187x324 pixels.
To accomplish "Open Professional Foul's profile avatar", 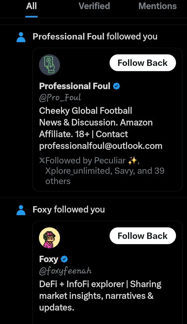I will pyautogui.click(x=49, y=65).
